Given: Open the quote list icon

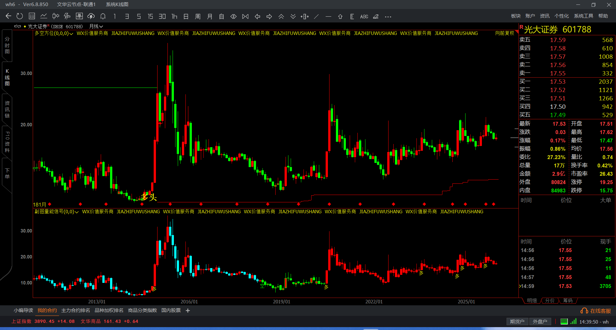Looking at the screenshot, I should point(32,16).
